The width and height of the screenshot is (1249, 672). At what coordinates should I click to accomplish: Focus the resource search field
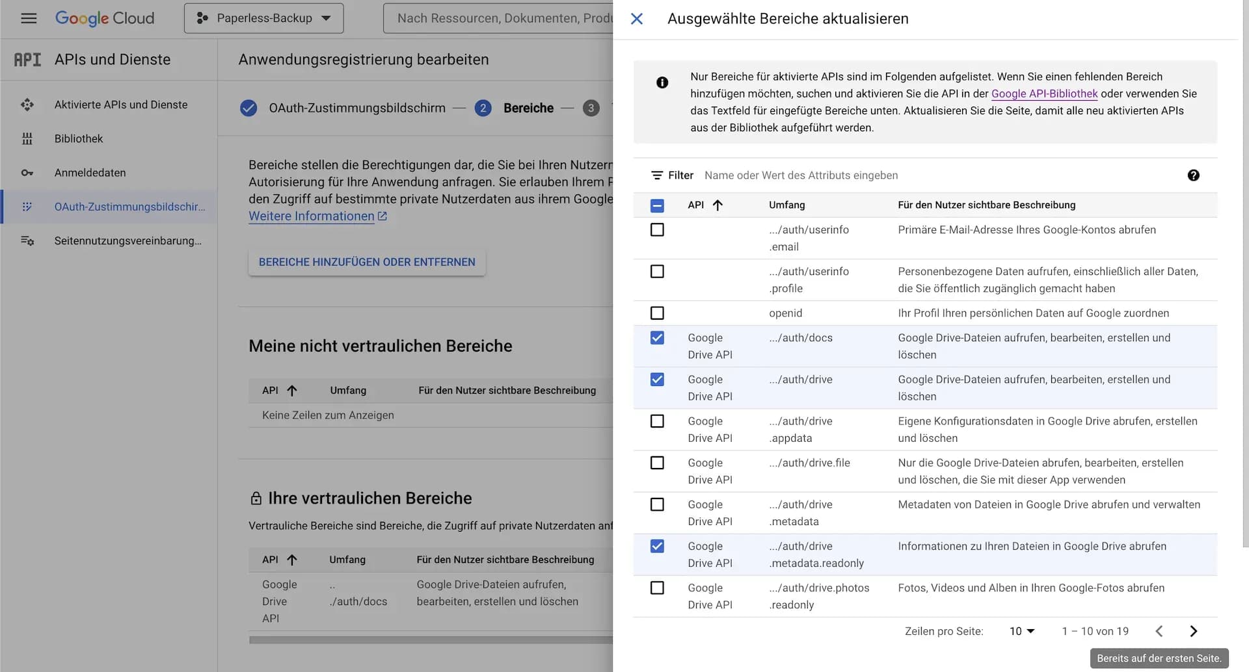pyautogui.click(x=498, y=18)
